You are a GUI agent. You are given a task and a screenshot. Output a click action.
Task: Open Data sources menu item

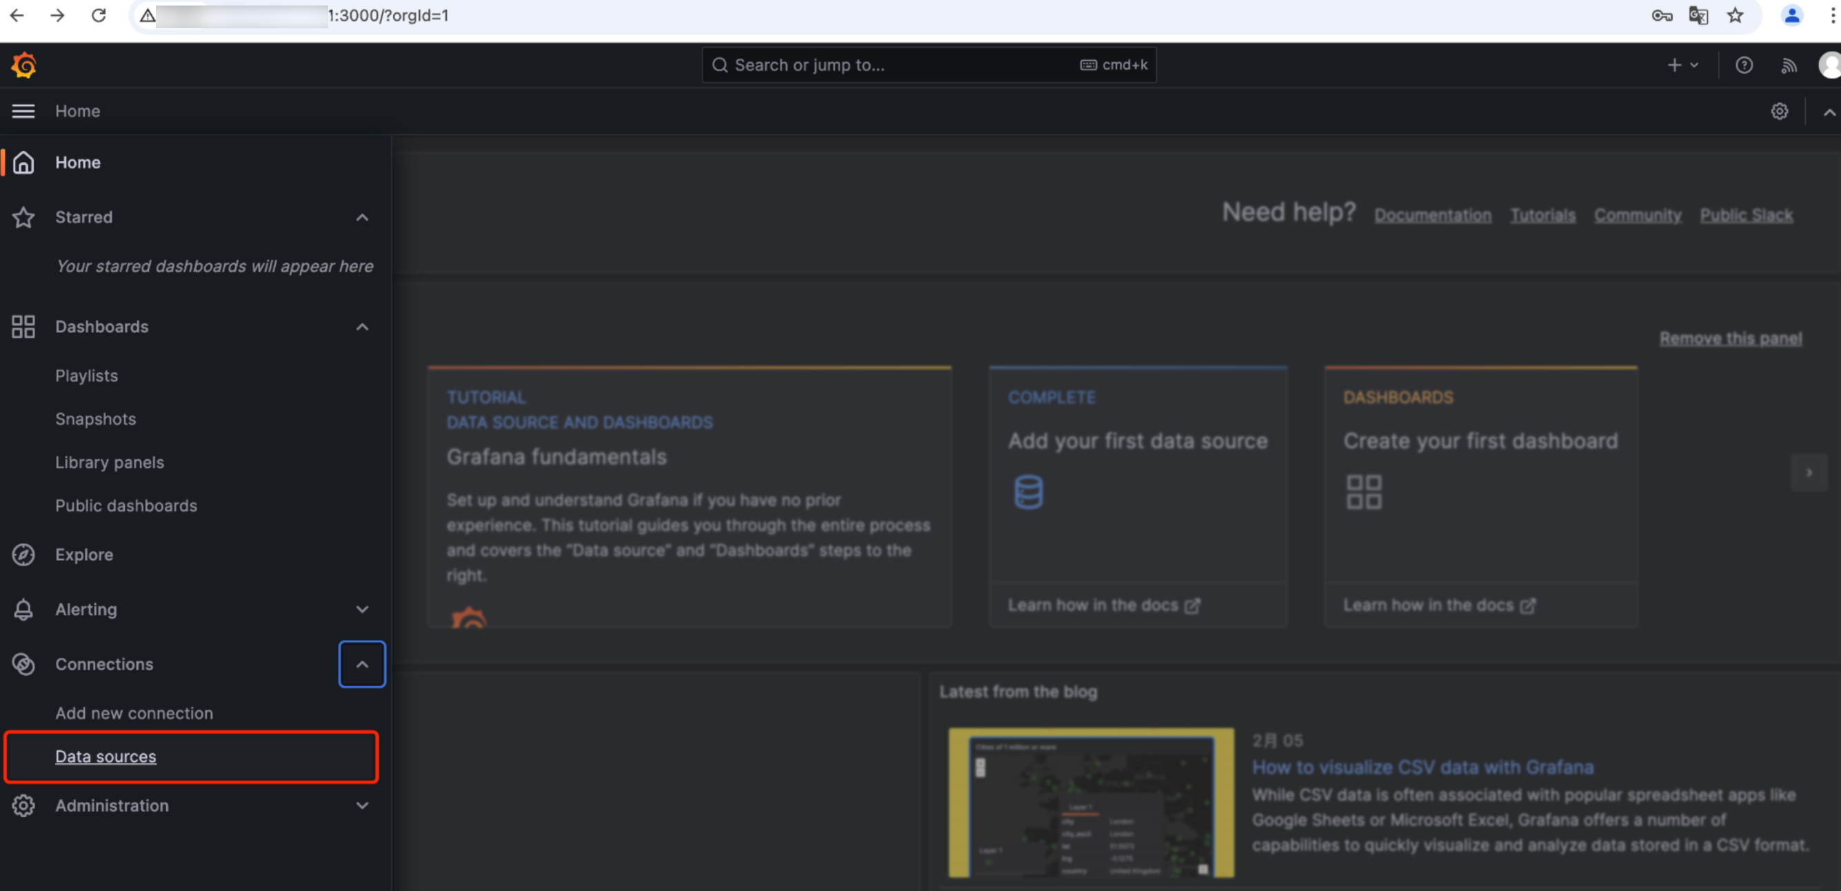(105, 756)
